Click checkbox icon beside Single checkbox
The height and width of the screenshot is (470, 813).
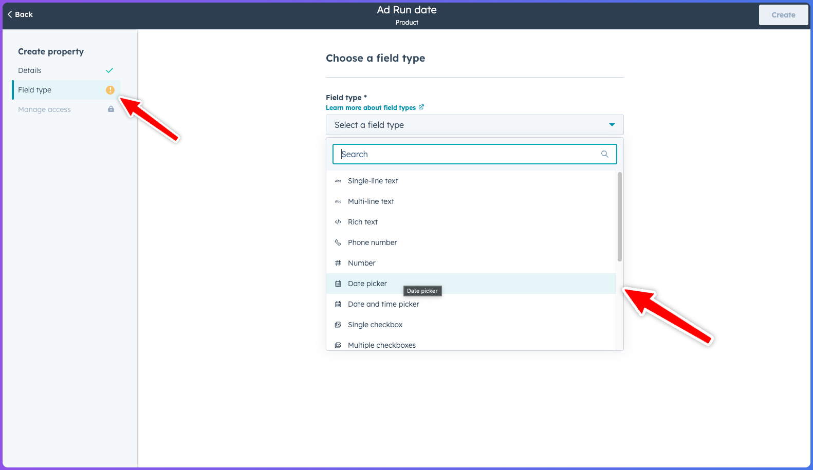pyautogui.click(x=338, y=325)
